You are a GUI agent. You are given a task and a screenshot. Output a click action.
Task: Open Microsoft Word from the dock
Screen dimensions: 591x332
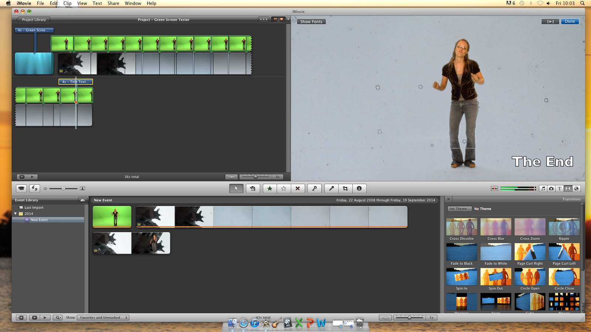(x=321, y=323)
